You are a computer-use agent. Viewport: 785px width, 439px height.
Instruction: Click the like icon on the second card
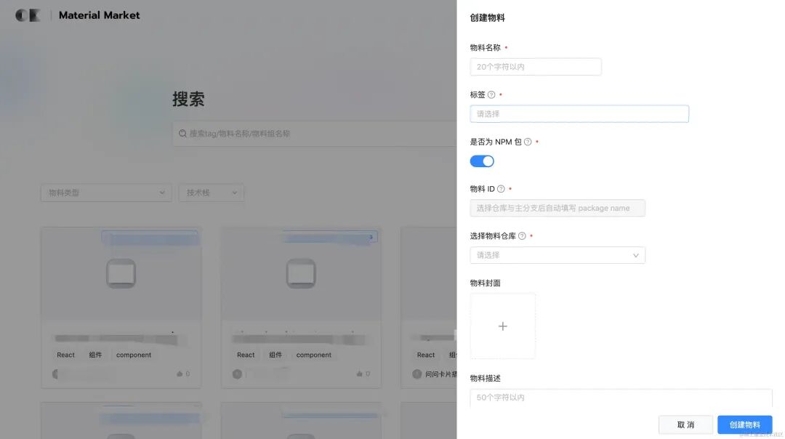[x=360, y=374]
